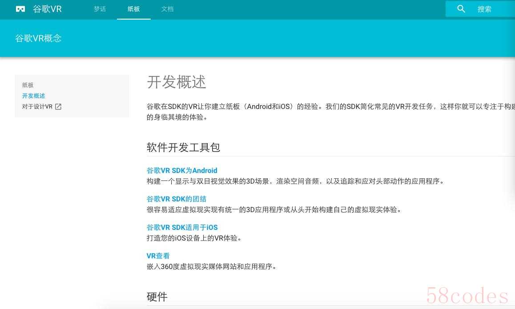The image size is (515, 309).
Task: Click the 纸板 sidebar heading
Action: pyautogui.click(x=28, y=85)
